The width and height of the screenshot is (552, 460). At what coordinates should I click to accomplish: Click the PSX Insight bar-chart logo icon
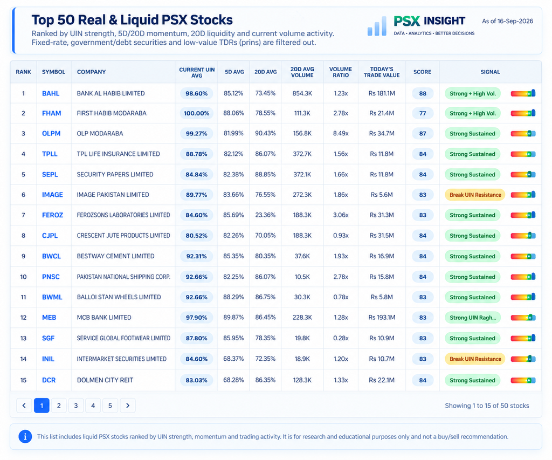[377, 26]
